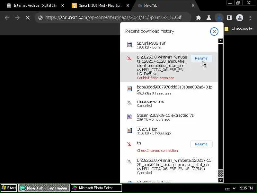
Task: Close the New Tab tab
Action: coord(193,5)
